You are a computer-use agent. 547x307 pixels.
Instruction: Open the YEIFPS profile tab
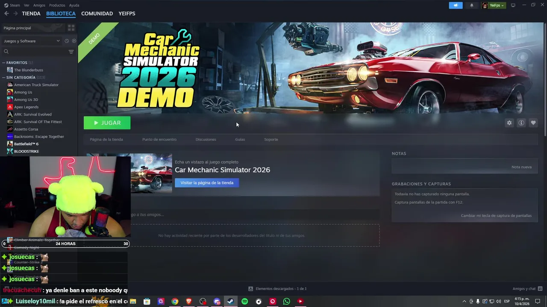tap(127, 14)
